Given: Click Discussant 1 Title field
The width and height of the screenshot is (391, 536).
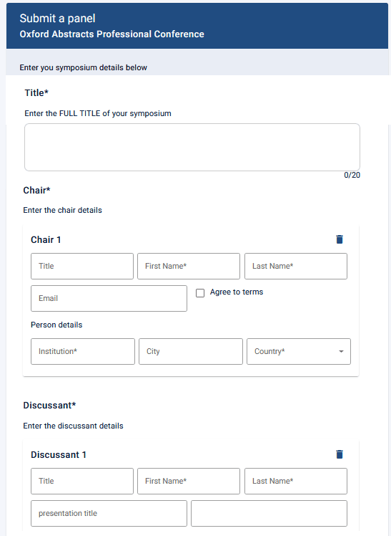Looking at the screenshot, I should pos(82,481).
